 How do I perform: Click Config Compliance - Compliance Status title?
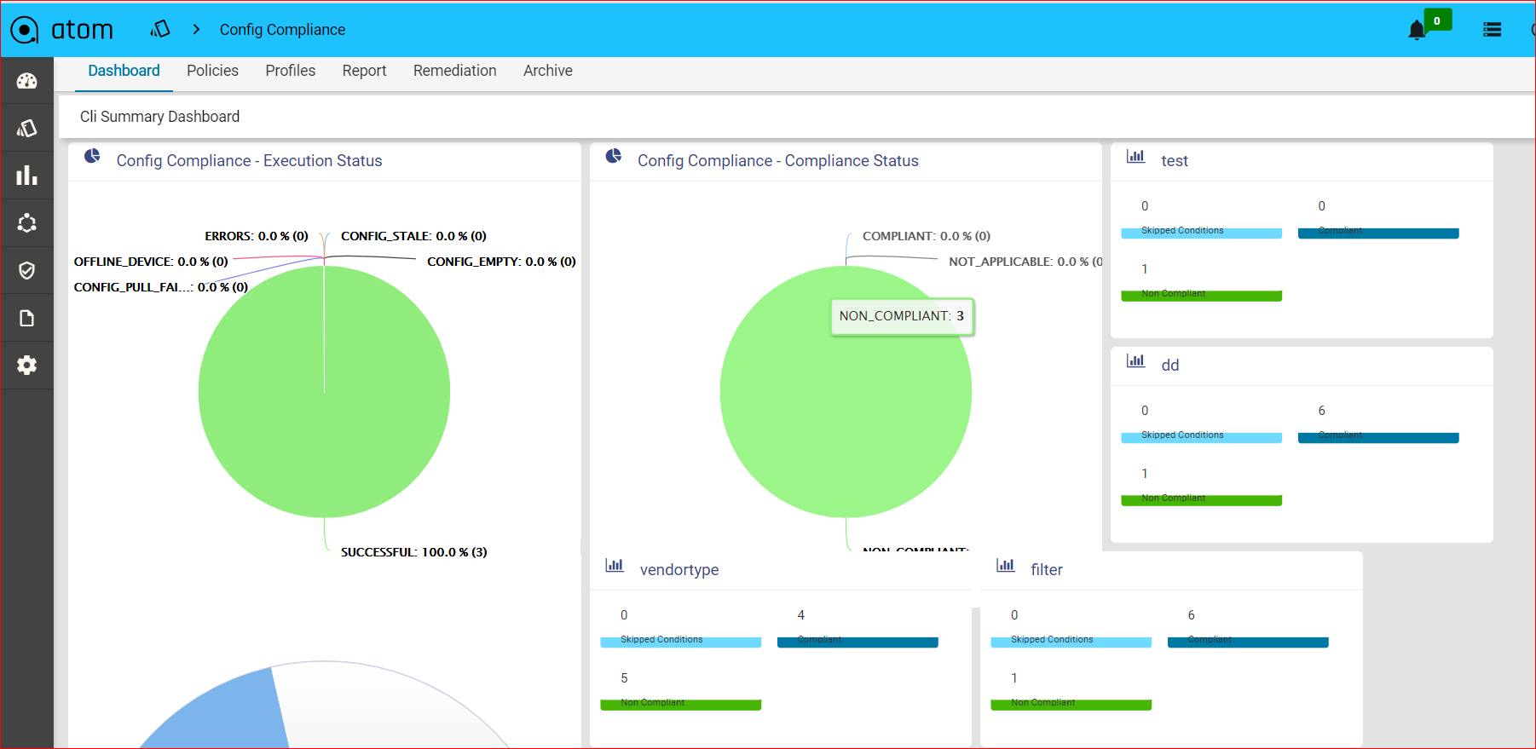(x=778, y=161)
